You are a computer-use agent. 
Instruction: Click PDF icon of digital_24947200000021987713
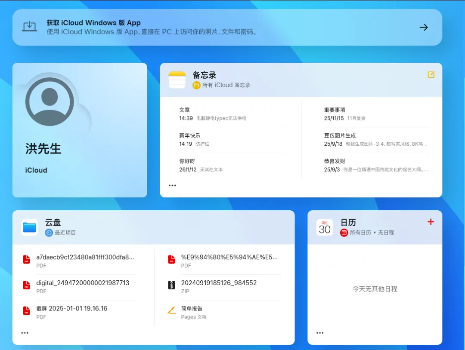point(27,285)
